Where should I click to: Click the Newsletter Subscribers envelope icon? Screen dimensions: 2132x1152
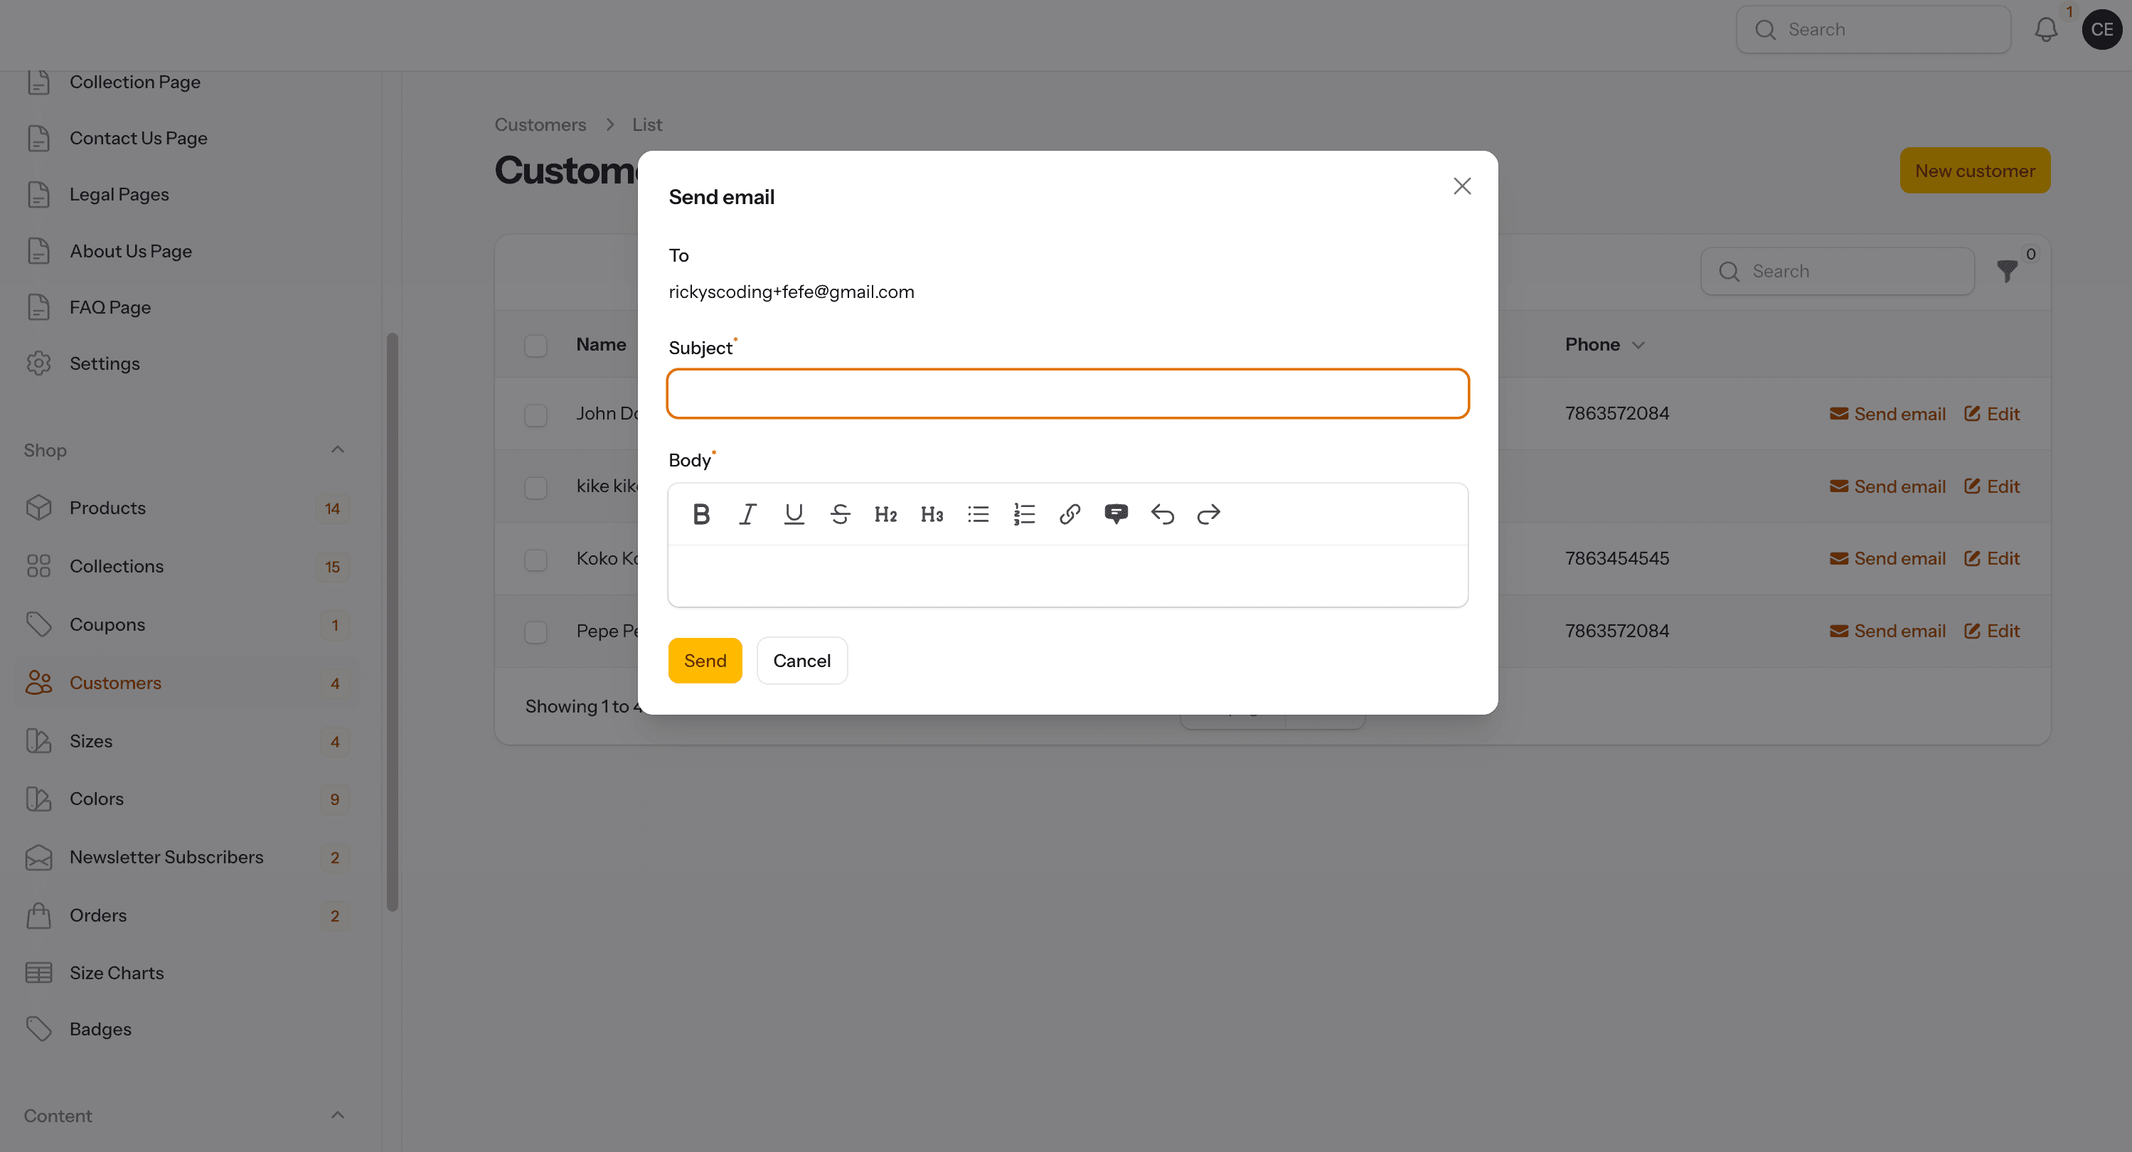(x=39, y=858)
